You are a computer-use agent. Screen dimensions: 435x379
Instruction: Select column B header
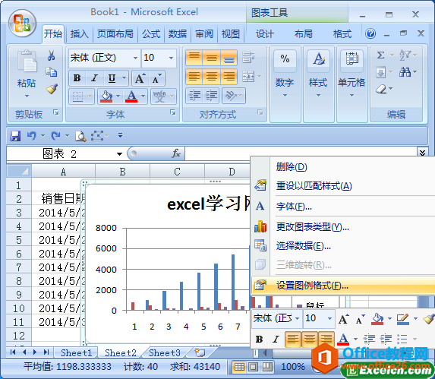tap(123, 172)
